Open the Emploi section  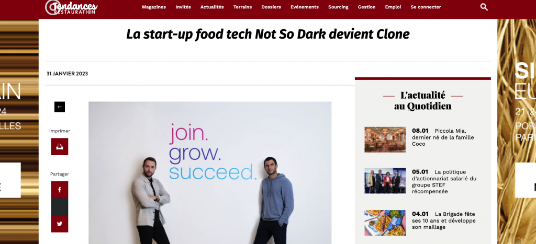[393, 7]
